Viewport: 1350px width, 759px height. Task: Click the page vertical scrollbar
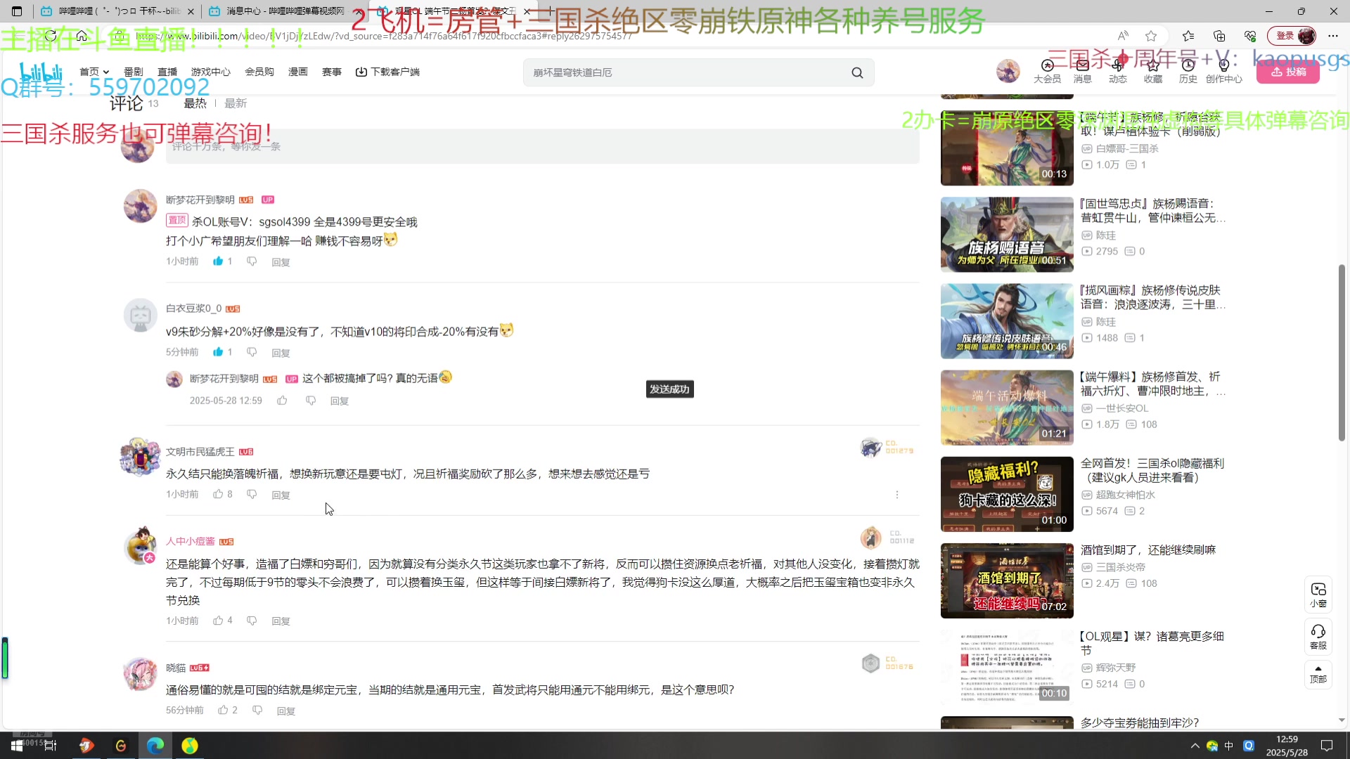point(1342,353)
